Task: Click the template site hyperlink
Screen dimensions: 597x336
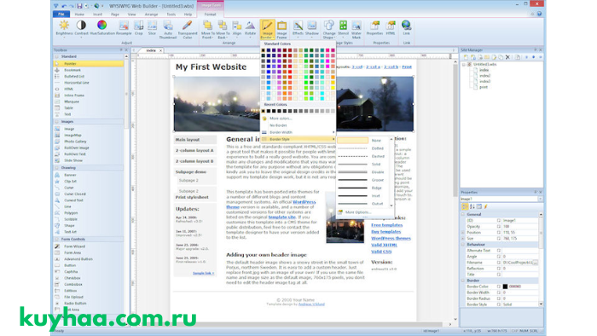Action: pos(281,217)
